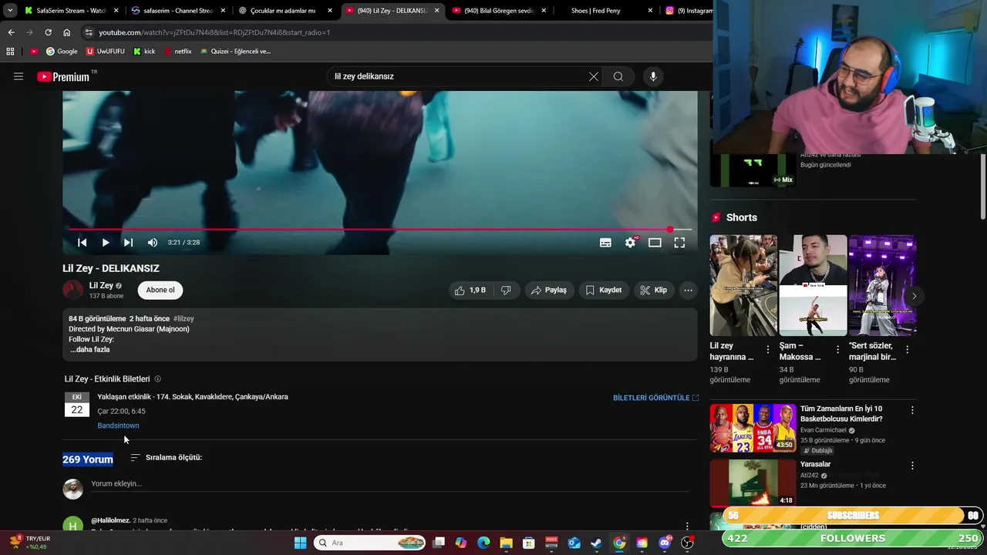This screenshot has height=555, width=987.
Task: Close the Lil Zey - DELIKANSIZ tab
Action: click(x=436, y=11)
